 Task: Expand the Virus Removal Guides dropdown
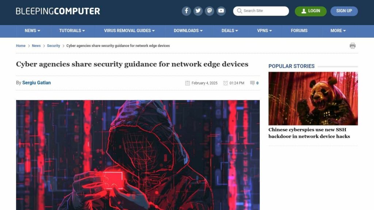129,31
